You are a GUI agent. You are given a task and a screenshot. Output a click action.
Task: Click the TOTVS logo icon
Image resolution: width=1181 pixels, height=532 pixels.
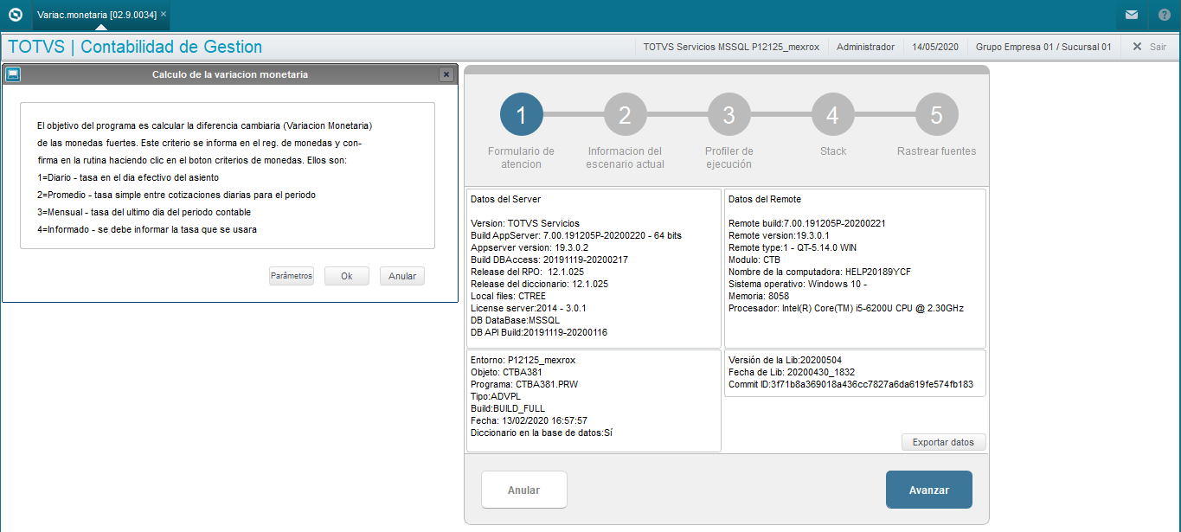pyautogui.click(x=15, y=15)
